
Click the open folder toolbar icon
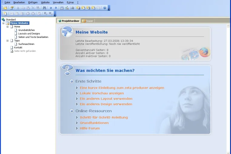click(5, 8)
